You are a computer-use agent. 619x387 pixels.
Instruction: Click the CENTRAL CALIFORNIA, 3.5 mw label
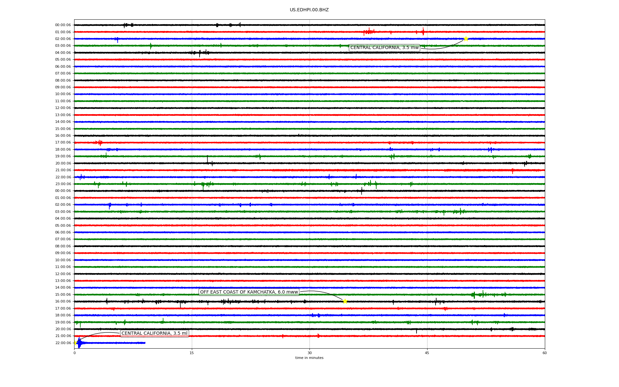click(384, 48)
